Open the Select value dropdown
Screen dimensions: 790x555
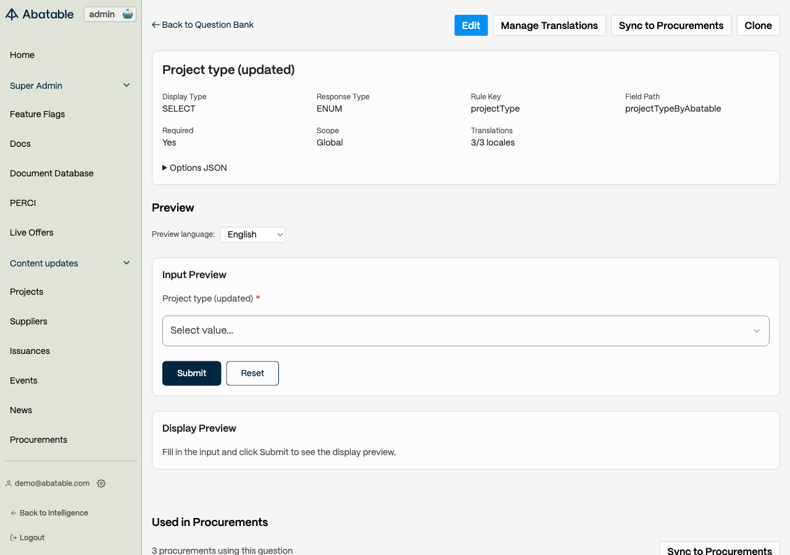tap(465, 331)
